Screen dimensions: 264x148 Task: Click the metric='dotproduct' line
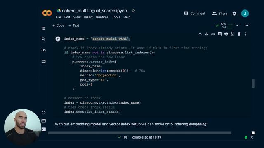click(100, 75)
